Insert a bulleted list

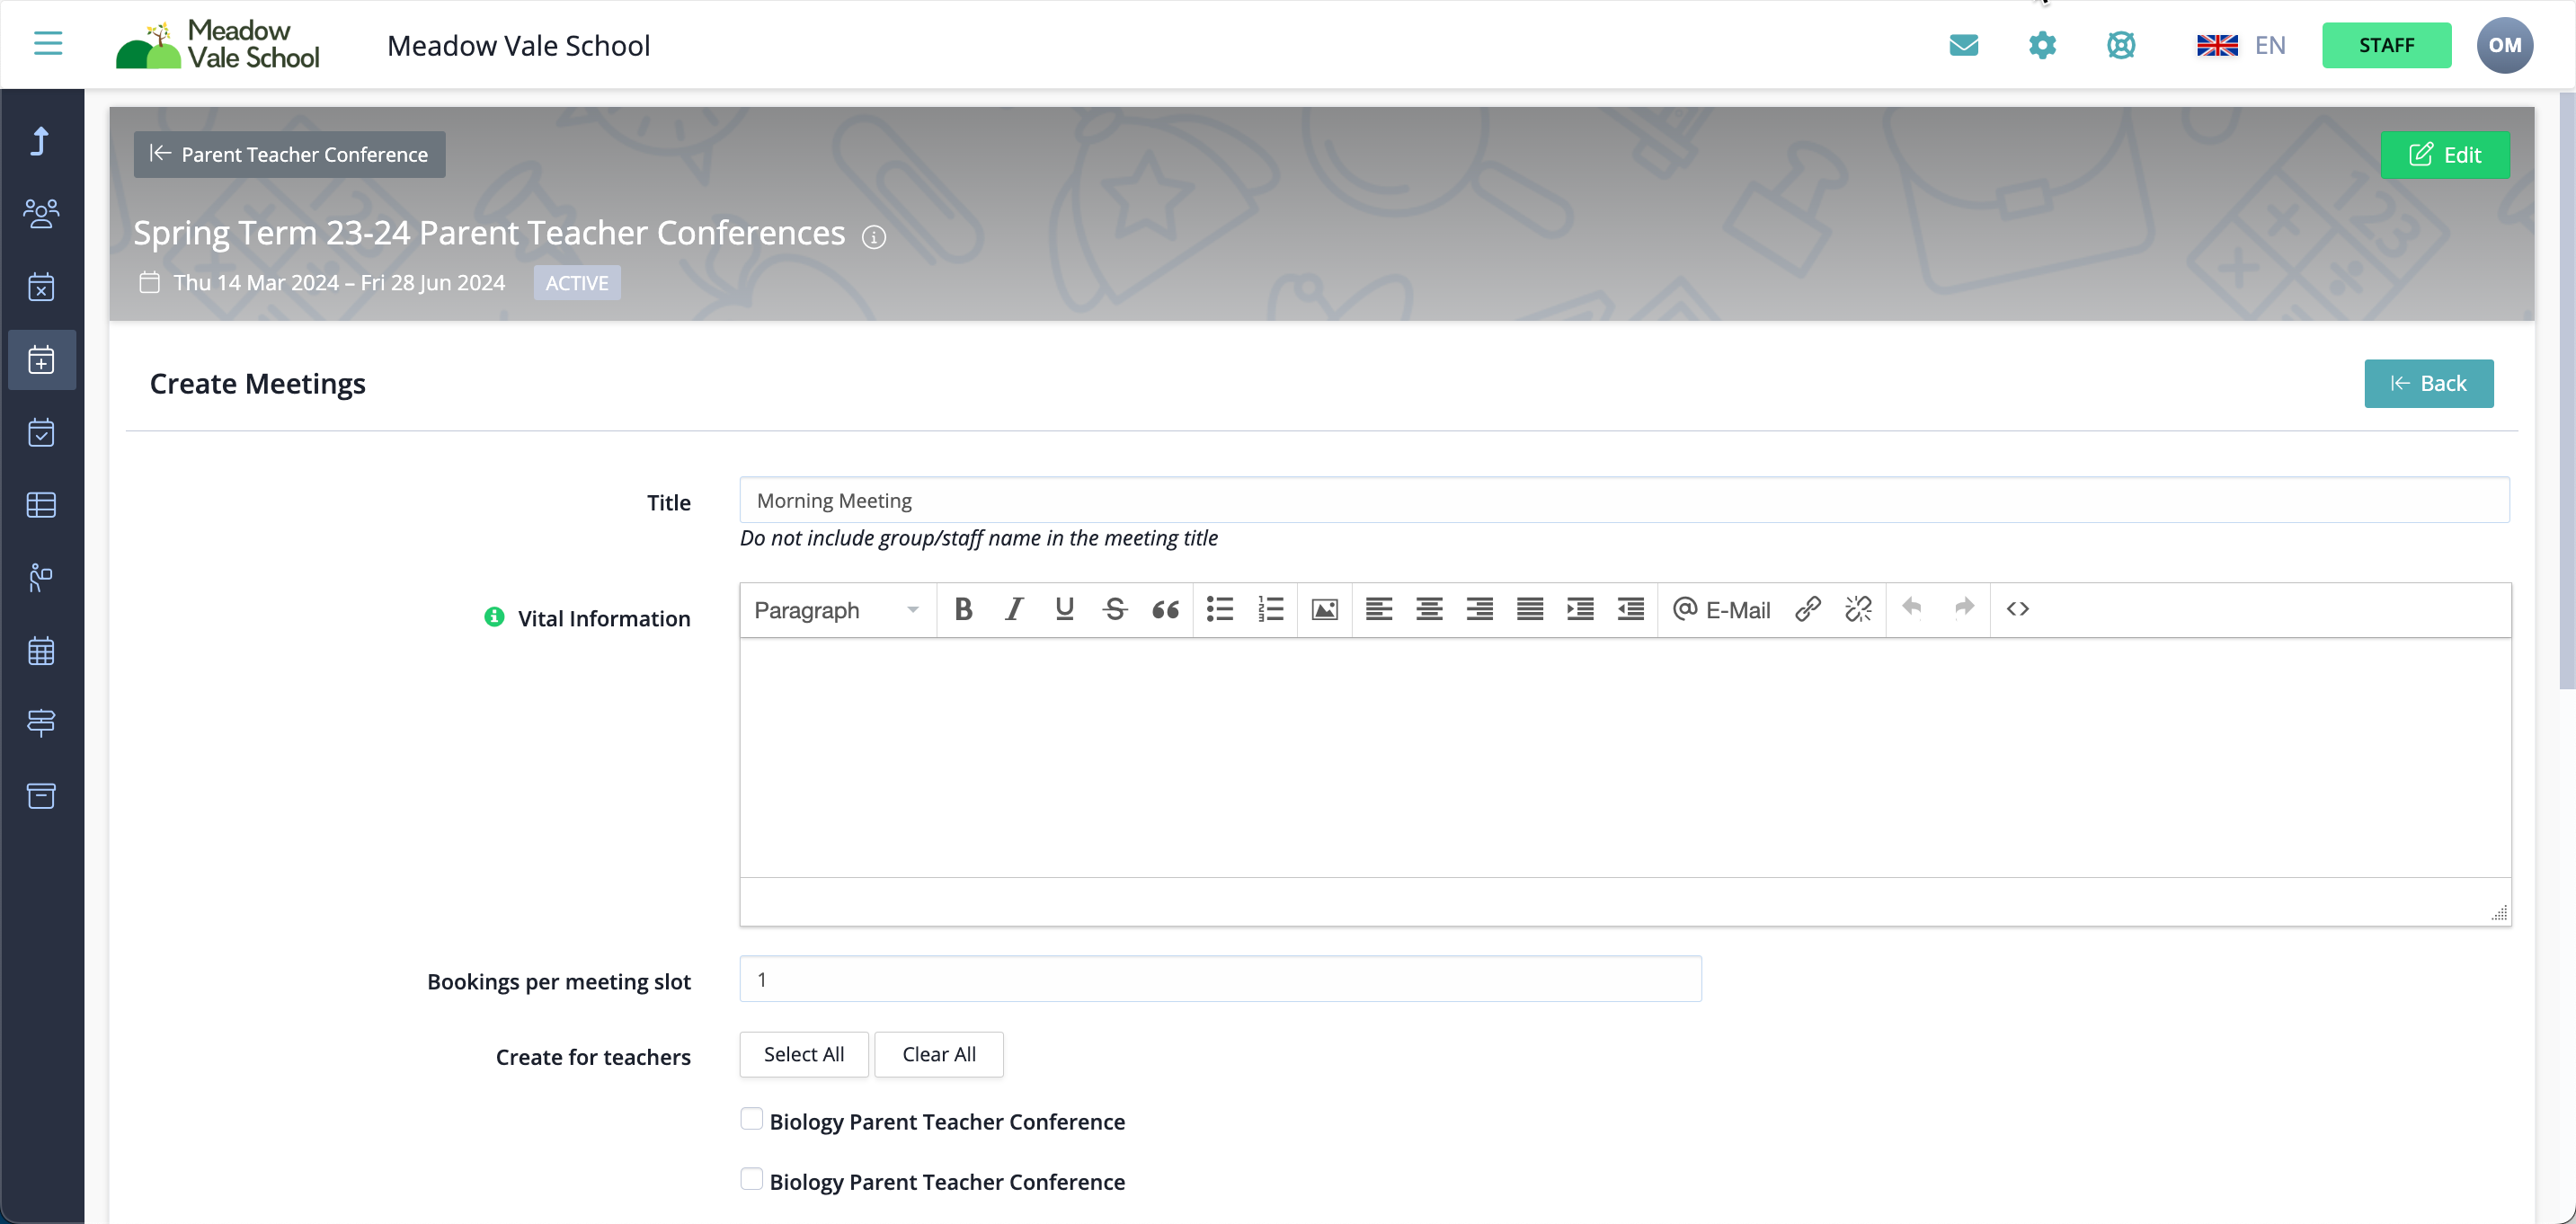pos(1220,609)
